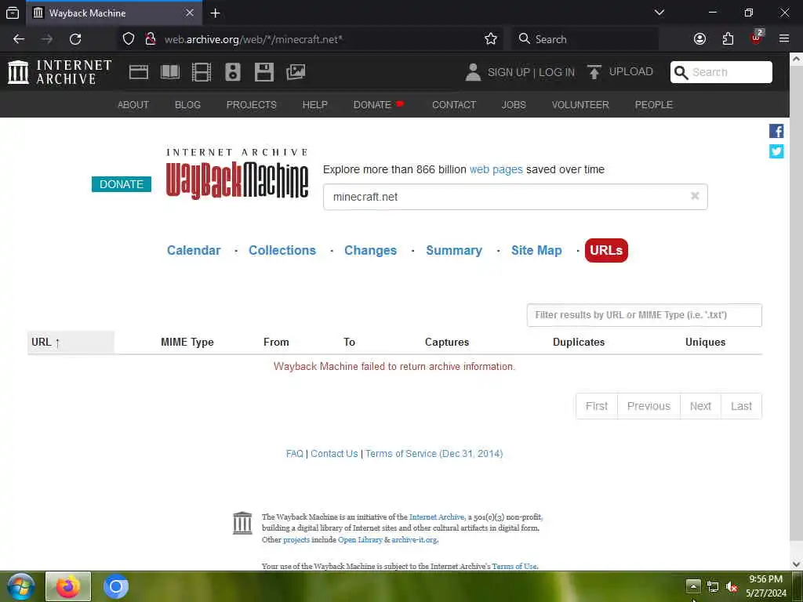Open the CONTACT menu item
Screen dimensions: 803x602
[x=454, y=104]
